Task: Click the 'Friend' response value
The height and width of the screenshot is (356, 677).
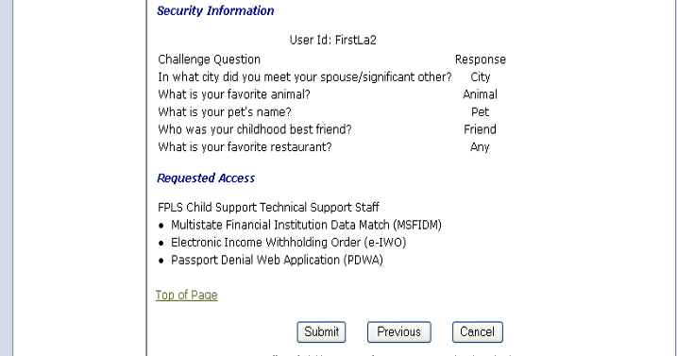Action: 480,129
